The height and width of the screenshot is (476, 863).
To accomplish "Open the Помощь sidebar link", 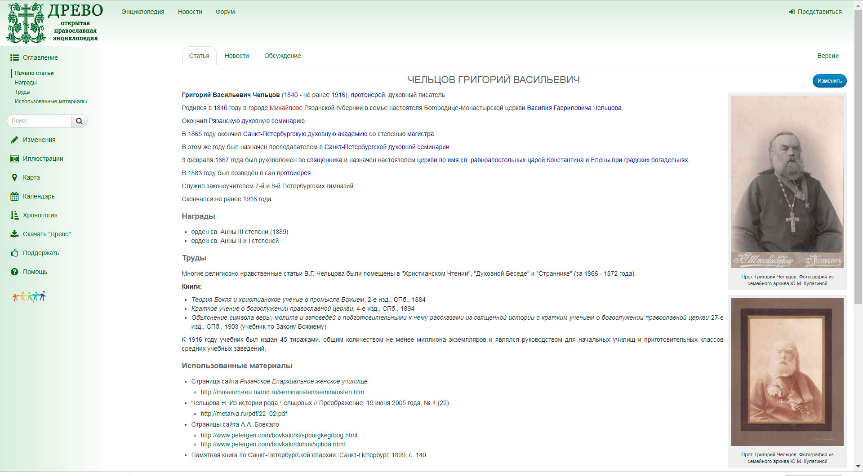I will coord(35,272).
